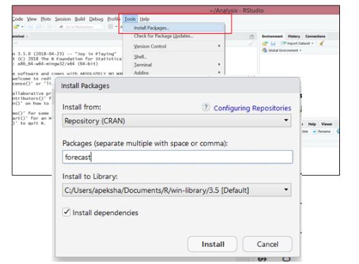This screenshot has height=264, width=359.
Task: Switch to the Environment tab
Action: 272,37
